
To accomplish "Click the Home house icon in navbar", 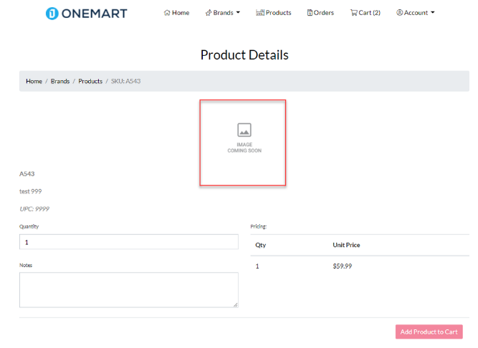I will [167, 13].
